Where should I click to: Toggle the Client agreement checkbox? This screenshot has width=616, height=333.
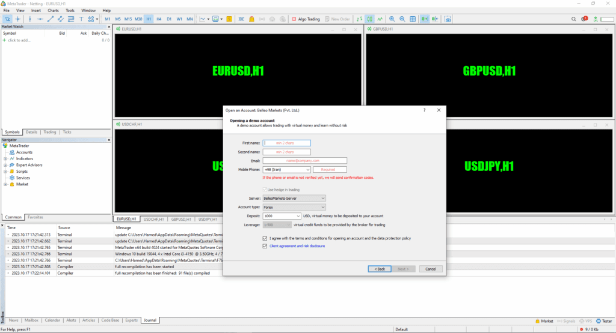coord(265,246)
